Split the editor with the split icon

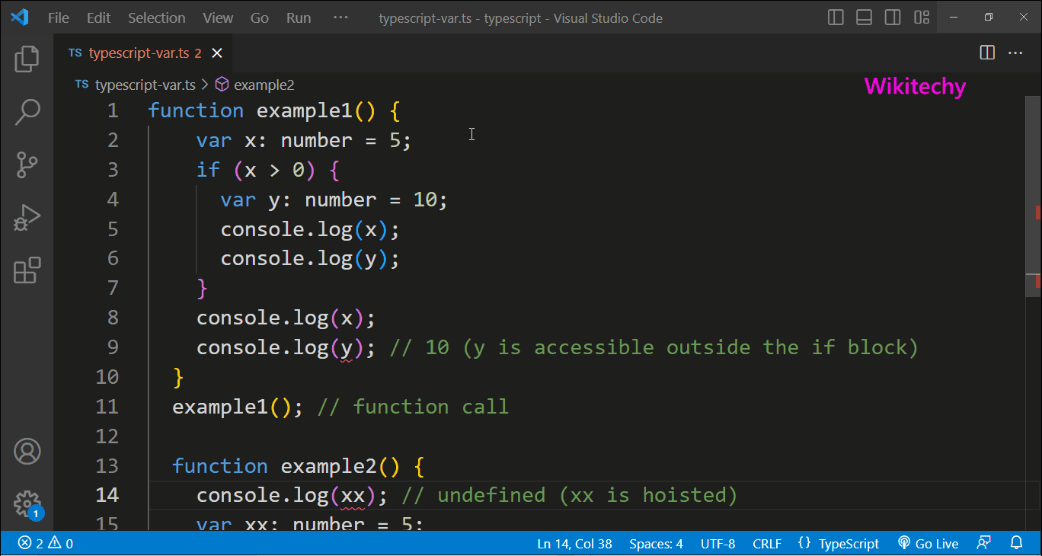pos(986,53)
